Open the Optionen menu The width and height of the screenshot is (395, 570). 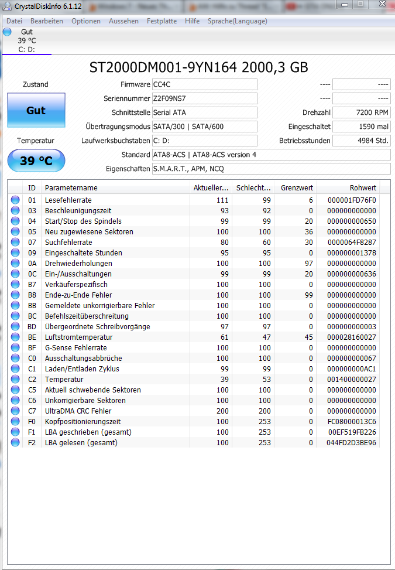86,21
